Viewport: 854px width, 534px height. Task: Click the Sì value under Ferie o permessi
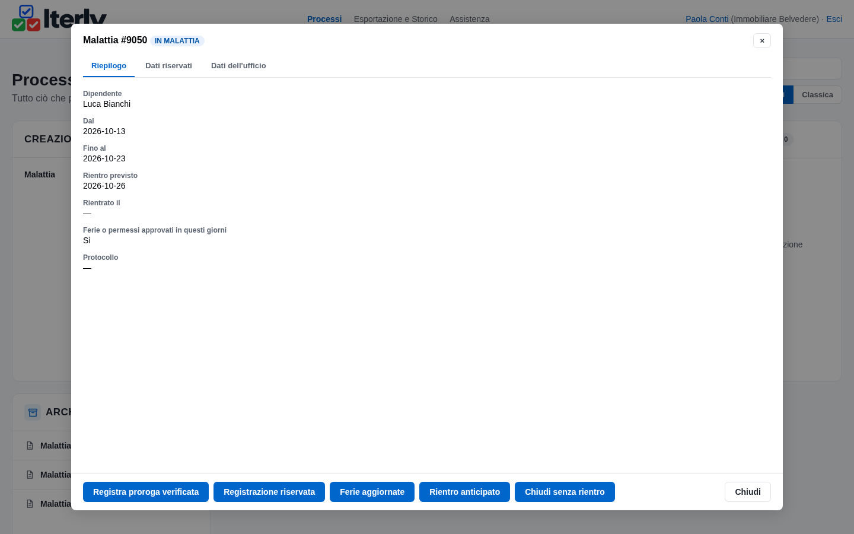(87, 240)
